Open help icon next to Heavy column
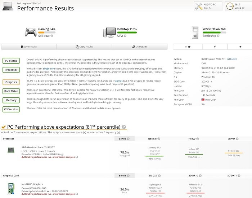The image size is (252, 198). (x=198, y=139)
